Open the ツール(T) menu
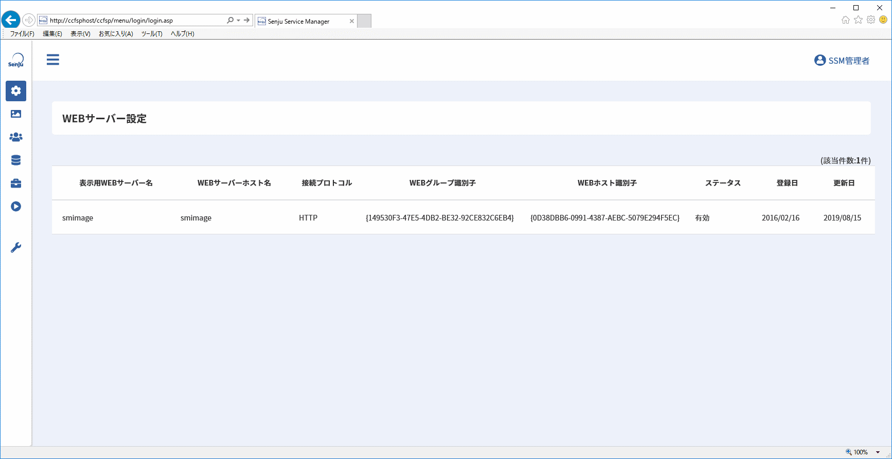Viewport: 892px width, 459px height. coord(152,34)
